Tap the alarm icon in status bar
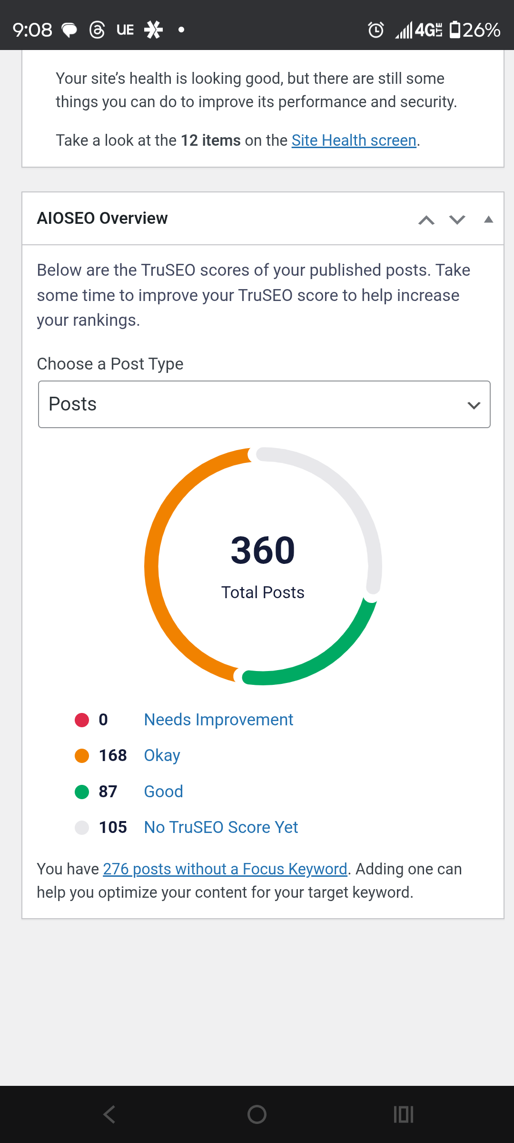This screenshot has height=1143, width=514. click(x=376, y=30)
